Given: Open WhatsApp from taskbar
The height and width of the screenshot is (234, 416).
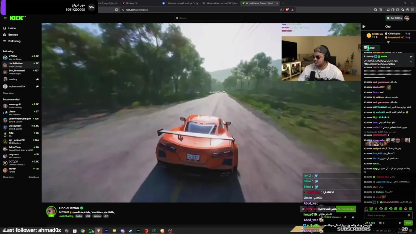Looking at the screenshot, I should [91, 231].
